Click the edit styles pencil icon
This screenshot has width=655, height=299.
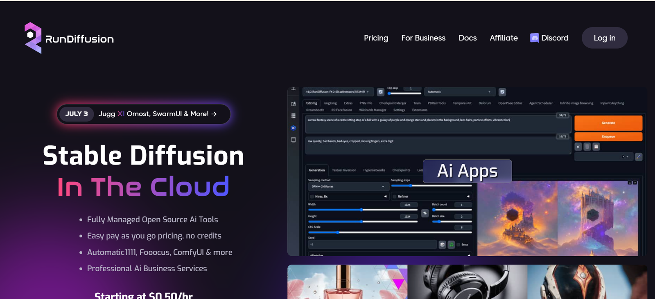[x=638, y=157]
